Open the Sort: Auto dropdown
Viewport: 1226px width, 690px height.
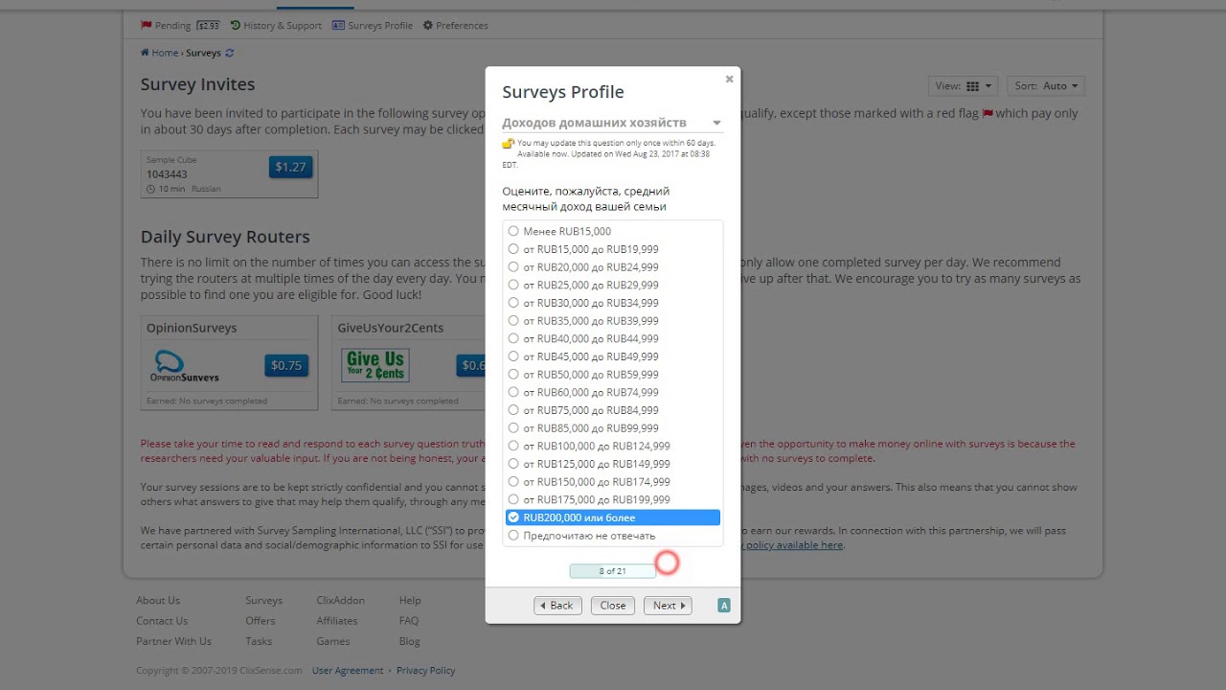coord(1046,86)
